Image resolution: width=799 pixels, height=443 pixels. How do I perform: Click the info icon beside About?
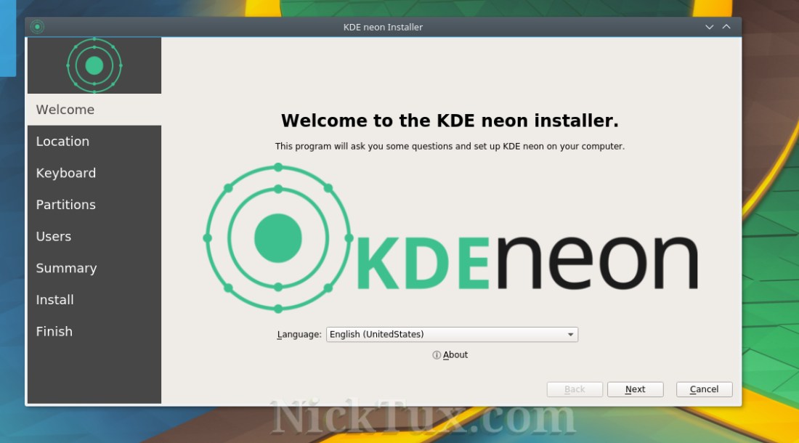tap(437, 355)
